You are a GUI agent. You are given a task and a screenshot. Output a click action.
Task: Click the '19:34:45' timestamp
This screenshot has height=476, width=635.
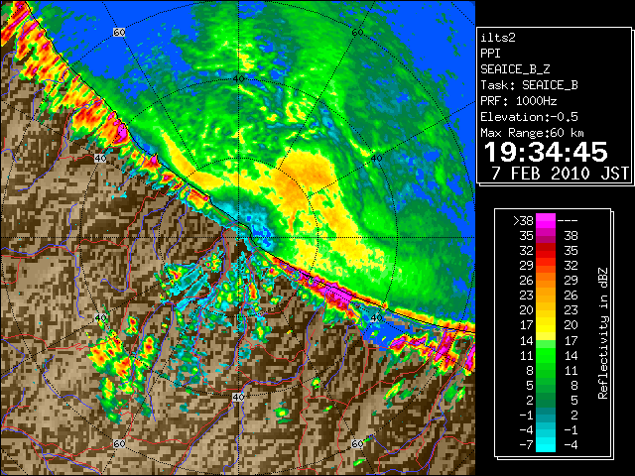[x=546, y=152]
